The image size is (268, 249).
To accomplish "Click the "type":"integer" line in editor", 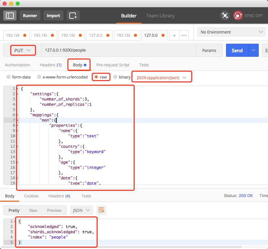I will coord(87,168).
